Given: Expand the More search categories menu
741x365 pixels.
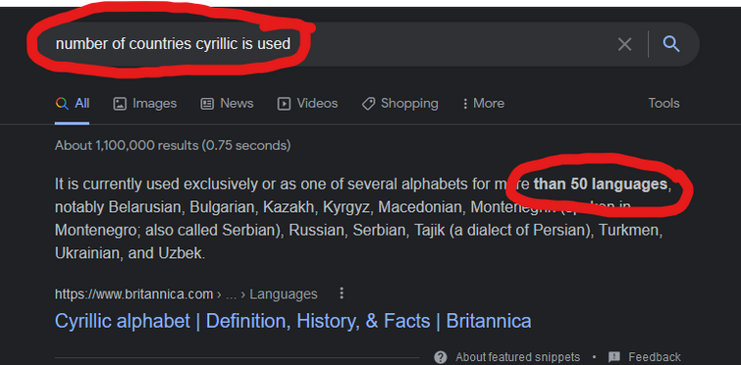Looking at the screenshot, I should [484, 103].
